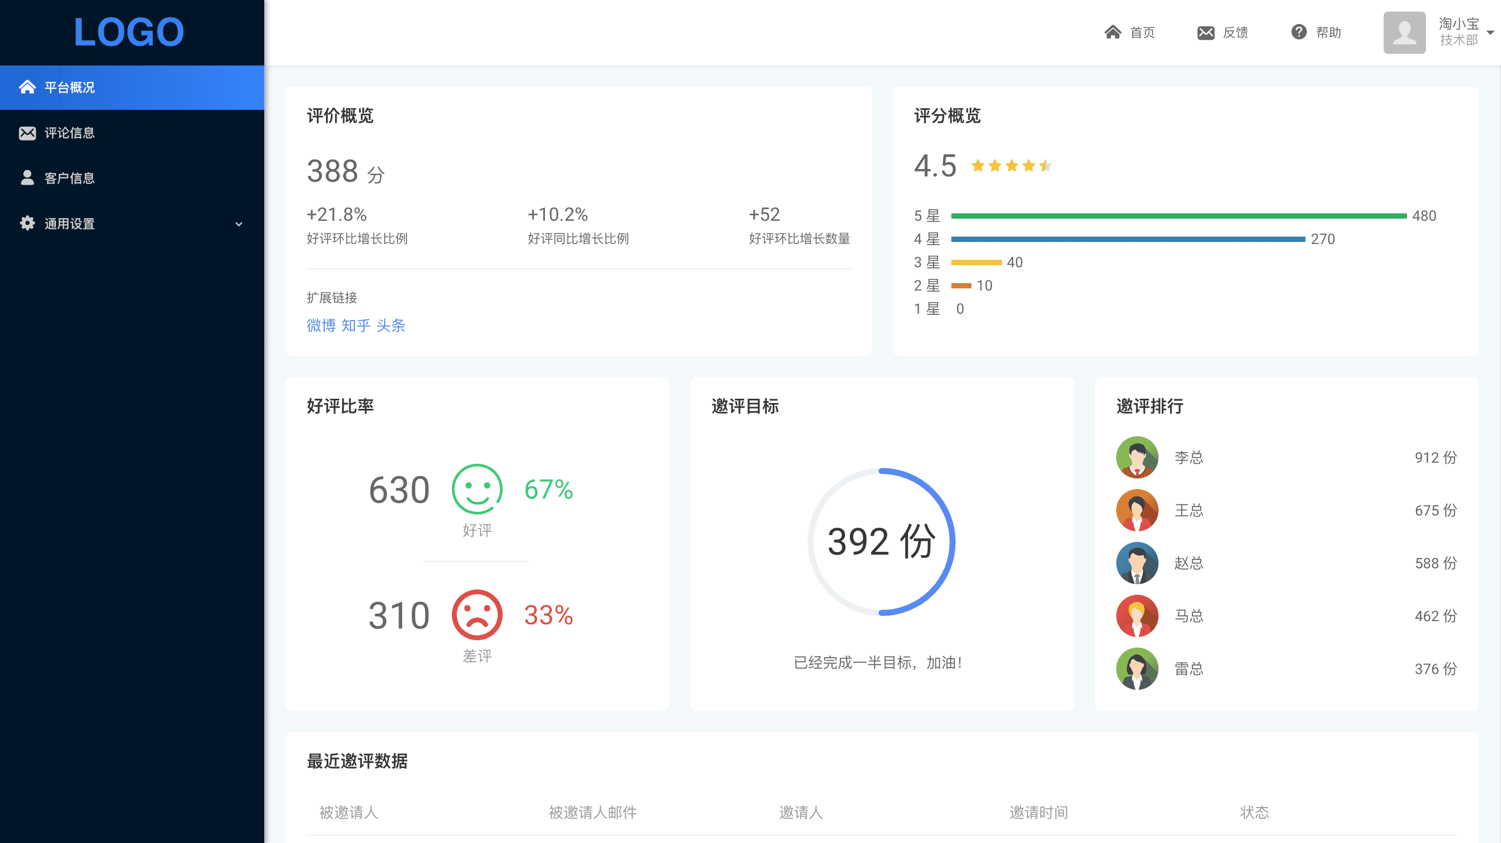This screenshot has width=1501, height=843.
Task: Click the 已经完成一半目标 message text
Action: [878, 662]
